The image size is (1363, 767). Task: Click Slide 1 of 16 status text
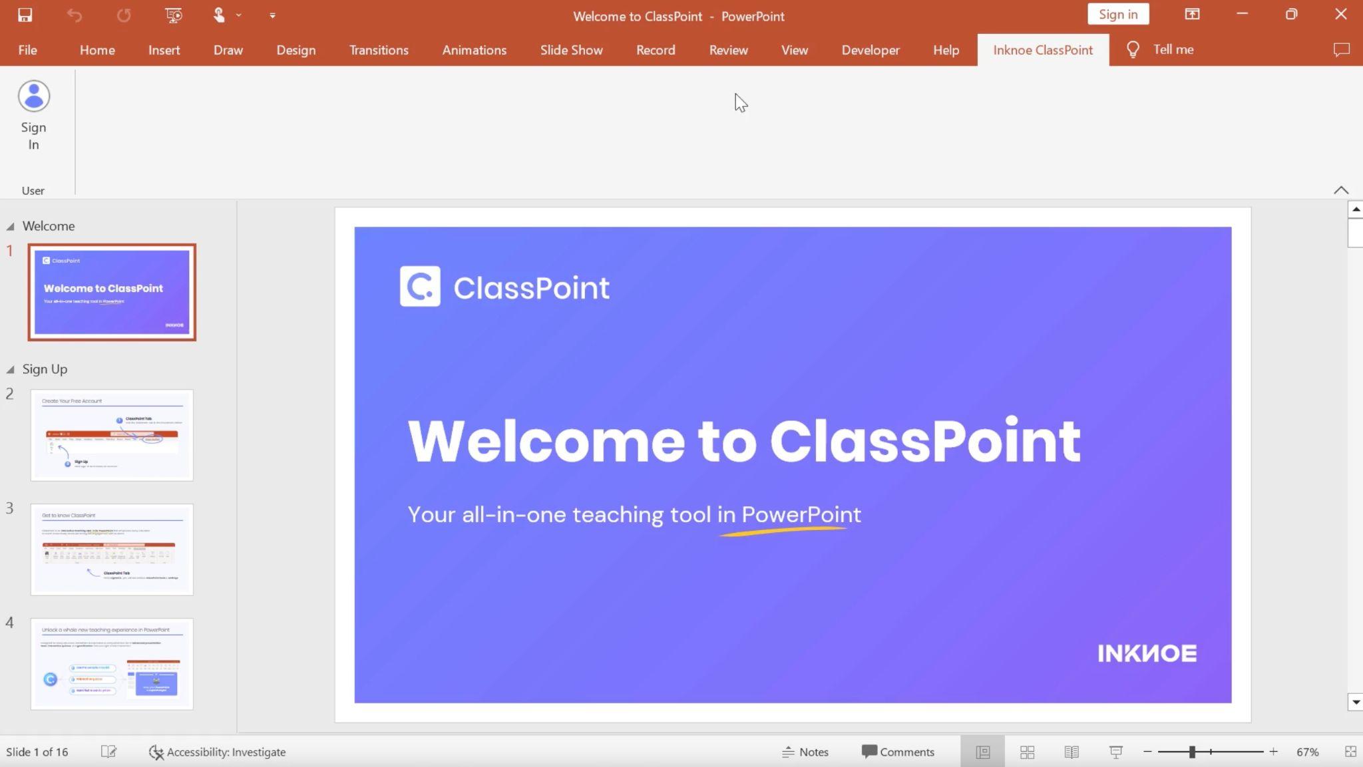(x=37, y=752)
